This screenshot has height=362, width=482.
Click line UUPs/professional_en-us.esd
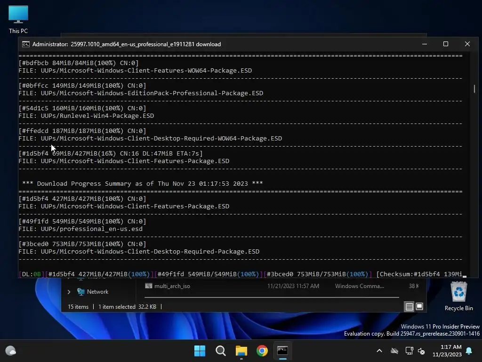80,229
